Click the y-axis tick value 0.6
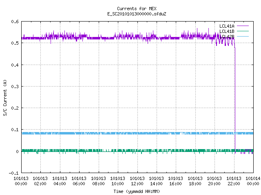Image resolution: width=261 pixels, height=195 pixels. tap(15, 22)
